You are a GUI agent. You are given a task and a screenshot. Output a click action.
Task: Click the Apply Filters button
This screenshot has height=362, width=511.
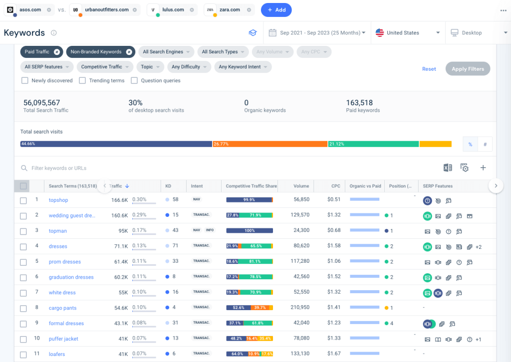point(468,69)
